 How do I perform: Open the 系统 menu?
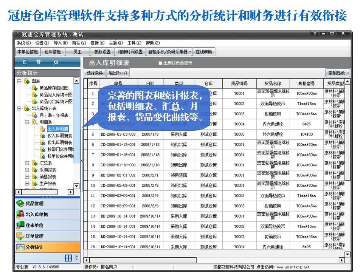[x=23, y=43]
